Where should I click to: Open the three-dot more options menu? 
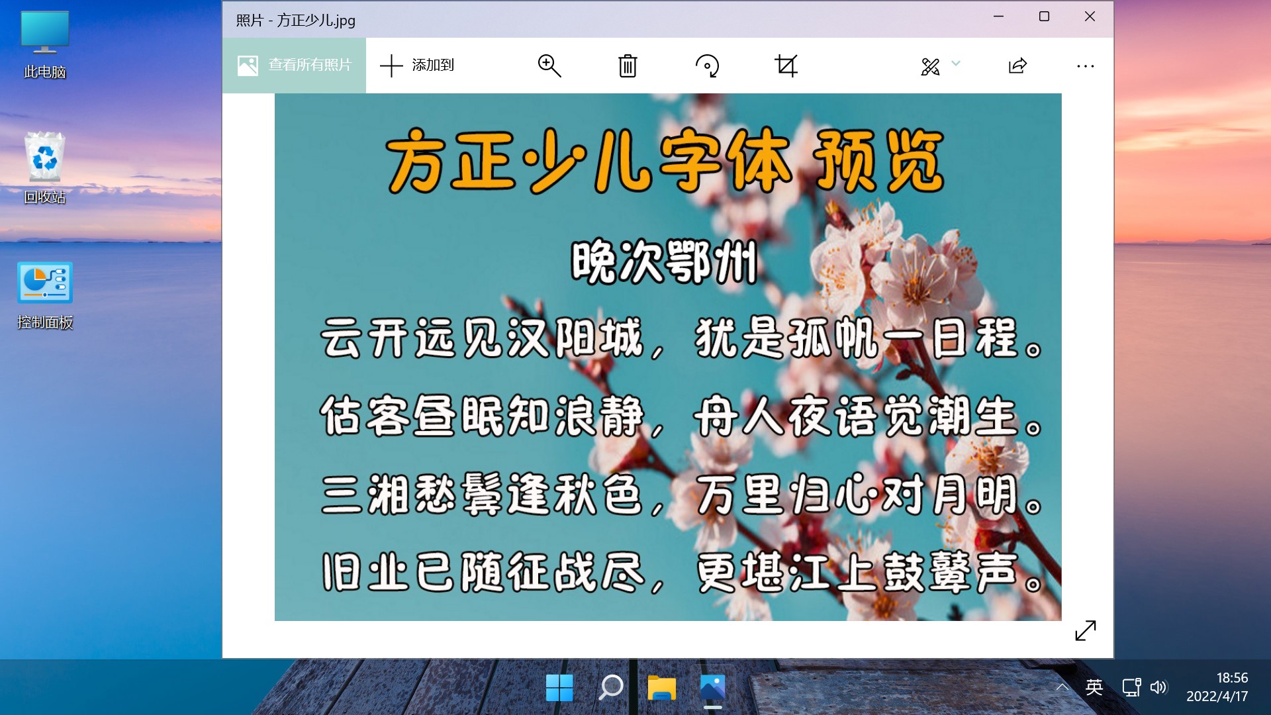1085,66
